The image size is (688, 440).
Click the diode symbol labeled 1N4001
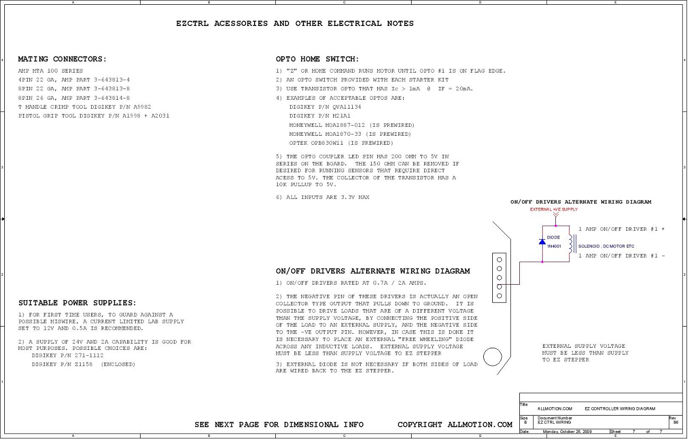coord(542,242)
